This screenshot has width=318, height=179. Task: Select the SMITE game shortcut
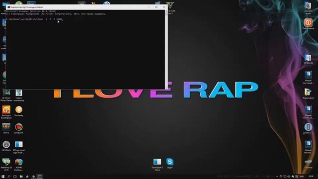(x=6, y=128)
